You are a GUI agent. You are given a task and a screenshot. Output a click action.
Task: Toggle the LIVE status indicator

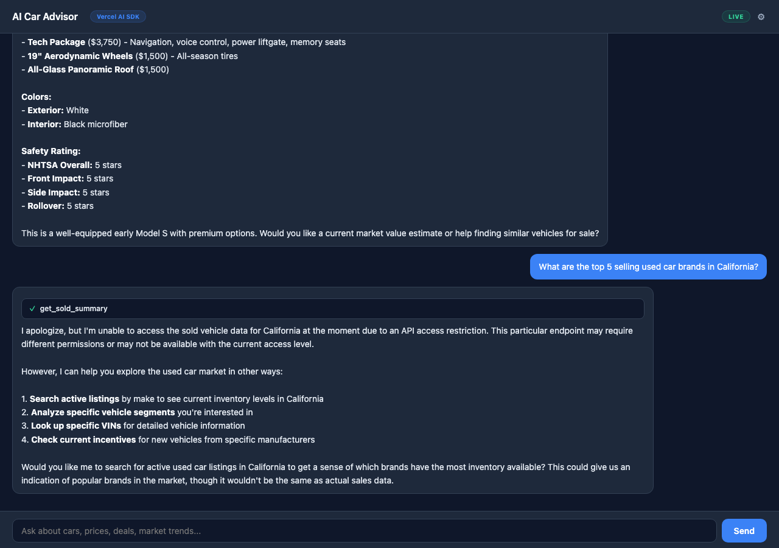(736, 16)
